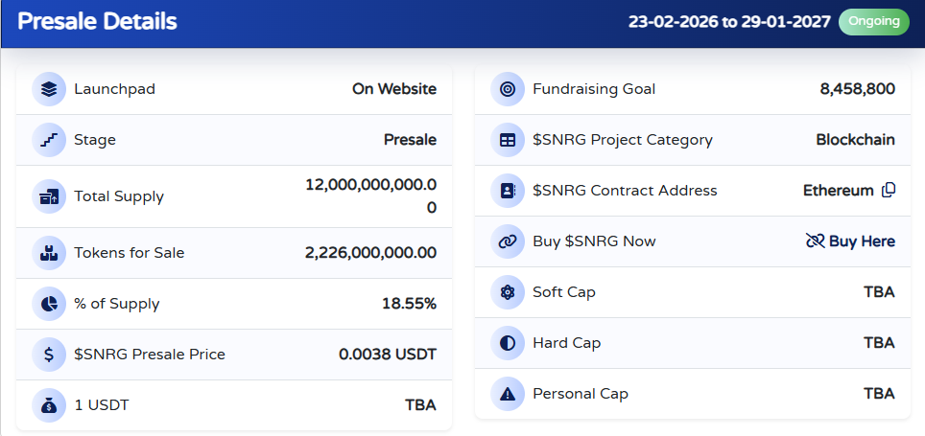925x436 pixels.
Task: Click the 12,000,000,000.00 total supply value
Action: [371, 196]
